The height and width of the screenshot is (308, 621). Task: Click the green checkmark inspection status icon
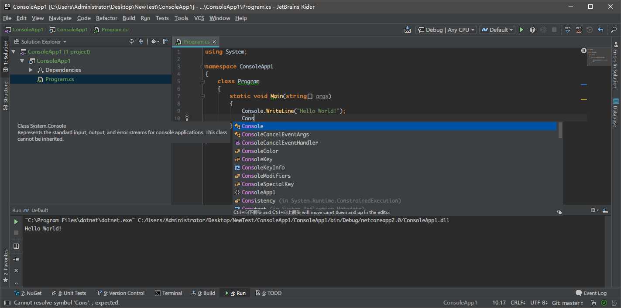604,303
